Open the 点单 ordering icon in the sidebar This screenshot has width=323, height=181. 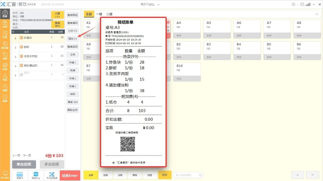point(6,24)
